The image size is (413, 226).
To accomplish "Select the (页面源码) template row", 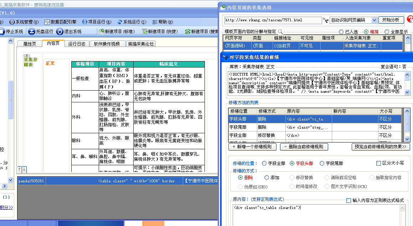I will [x=313, y=46].
